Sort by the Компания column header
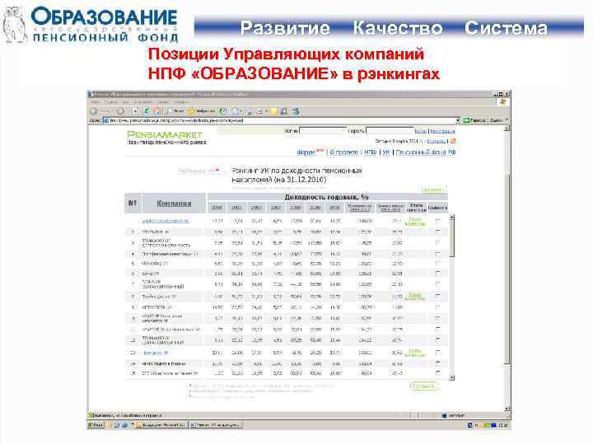The width and height of the screenshot is (593, 445). click(174, 204)
